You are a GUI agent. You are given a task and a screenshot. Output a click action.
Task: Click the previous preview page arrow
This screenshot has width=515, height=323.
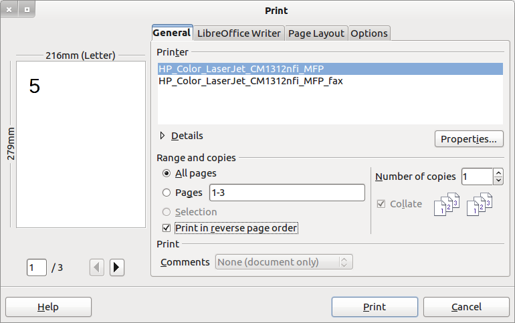point(97,267)
